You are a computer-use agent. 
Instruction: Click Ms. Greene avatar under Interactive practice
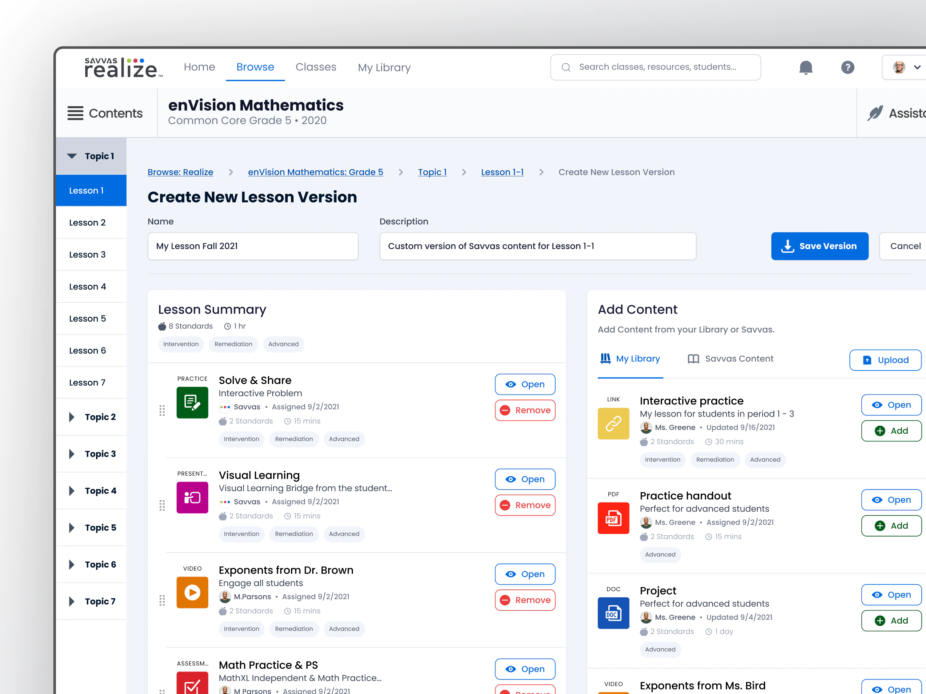tap(646, 428)
